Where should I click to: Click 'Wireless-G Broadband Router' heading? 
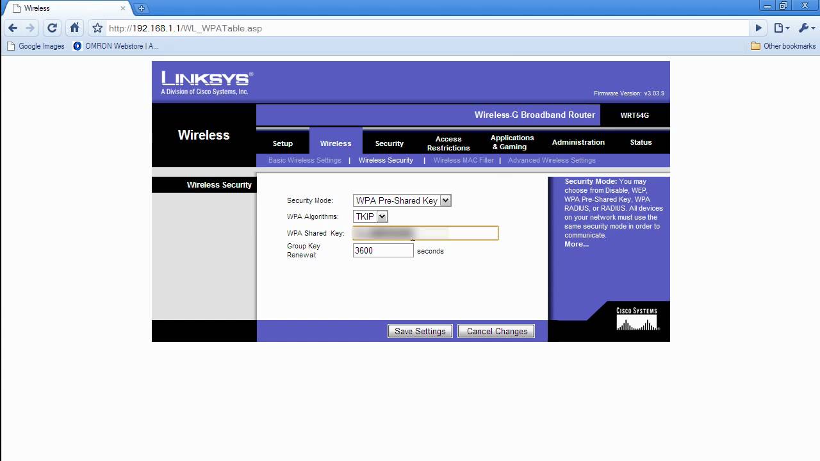535,115
